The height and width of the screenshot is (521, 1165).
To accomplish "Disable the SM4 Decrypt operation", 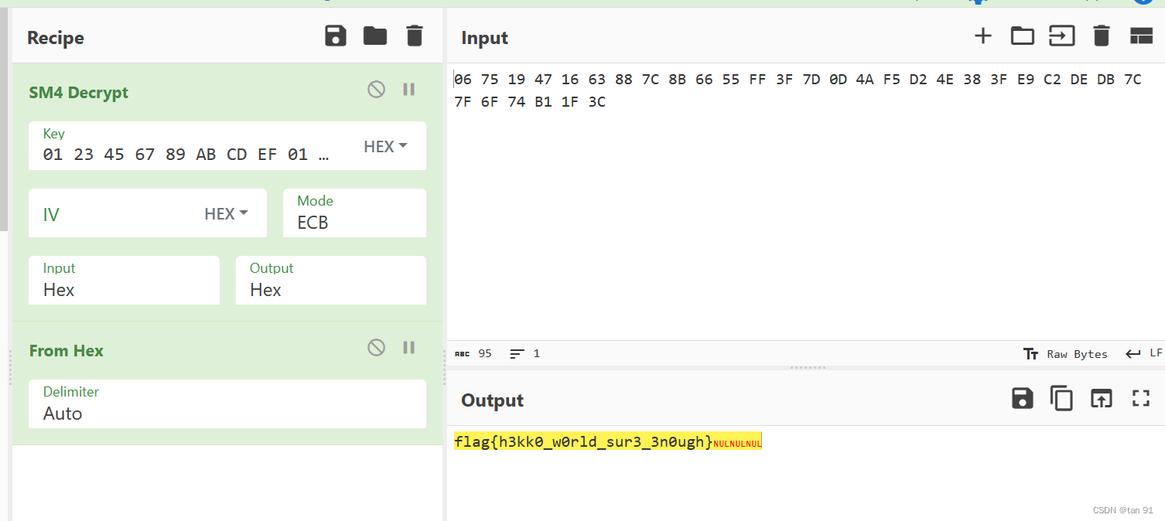I will [376, 90].
